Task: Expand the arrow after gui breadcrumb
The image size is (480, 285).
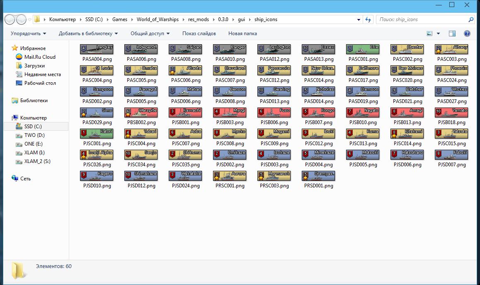Action: 250,19
